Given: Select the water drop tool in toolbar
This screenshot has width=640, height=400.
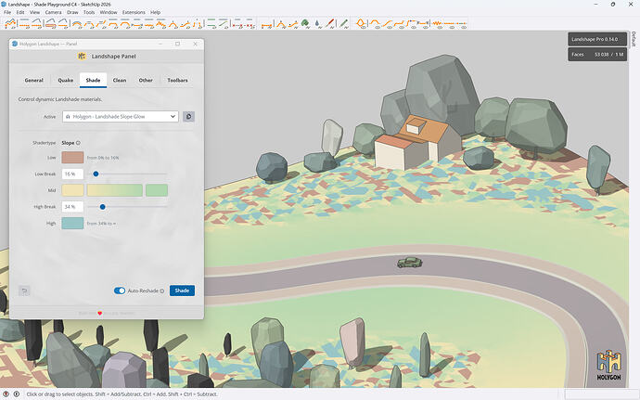Looking at the screenshot, I should point(317,24).
